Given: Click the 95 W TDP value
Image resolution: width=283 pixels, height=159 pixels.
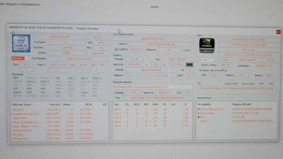Looking at the screenshot, I should [x=101, y=43].
